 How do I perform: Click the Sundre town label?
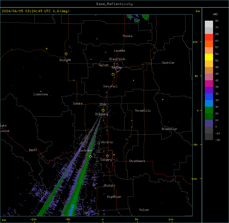click(x=78, y=104)
